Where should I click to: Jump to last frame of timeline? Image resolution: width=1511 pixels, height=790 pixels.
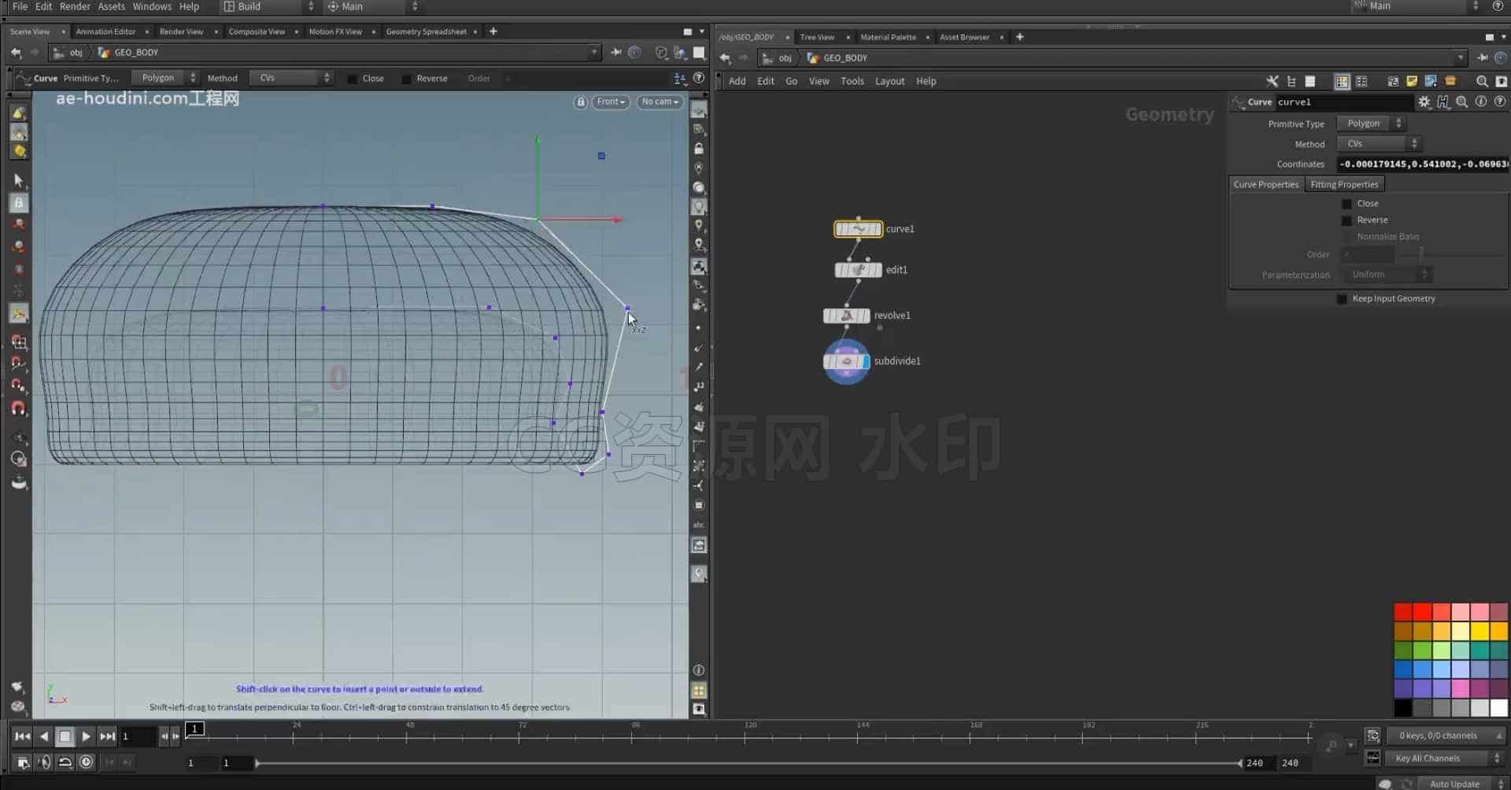coord(108,736)
